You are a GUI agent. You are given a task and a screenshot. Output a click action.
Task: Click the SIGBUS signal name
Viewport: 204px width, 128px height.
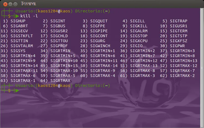(58, 26)
